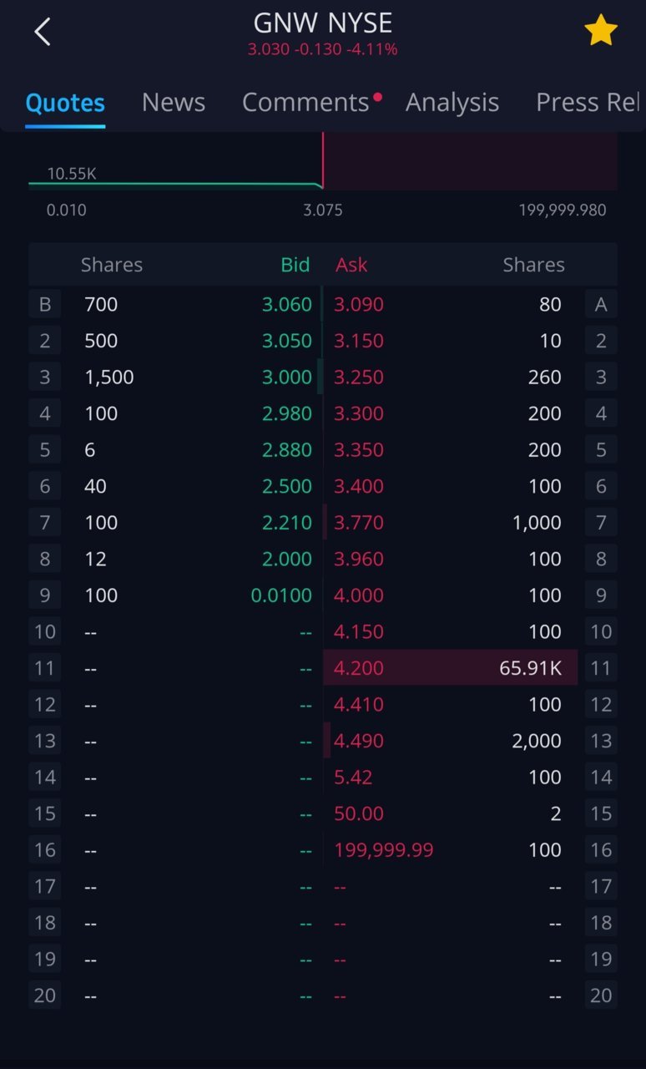
Task: Tap the Ask column header
Action: [351, 265]
